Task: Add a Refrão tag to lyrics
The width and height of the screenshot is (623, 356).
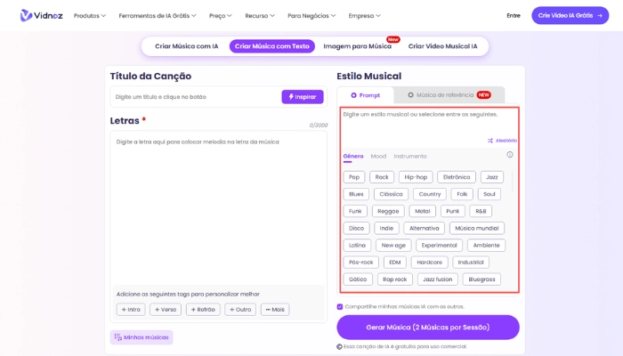Action: (x=202, y=310)
